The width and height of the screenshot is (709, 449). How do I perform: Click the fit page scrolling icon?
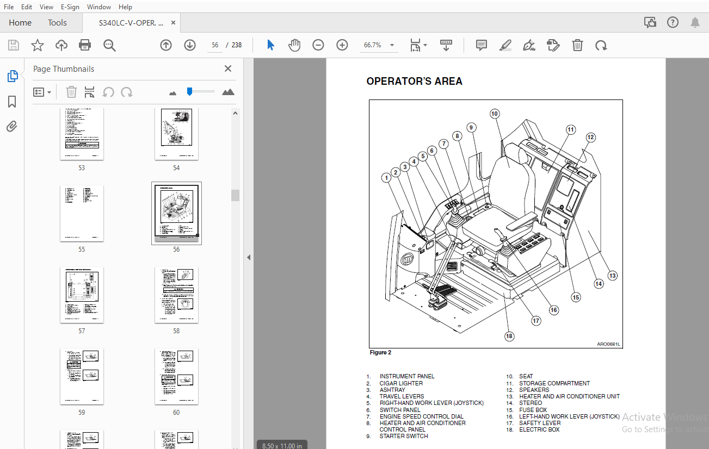point(416,45)
